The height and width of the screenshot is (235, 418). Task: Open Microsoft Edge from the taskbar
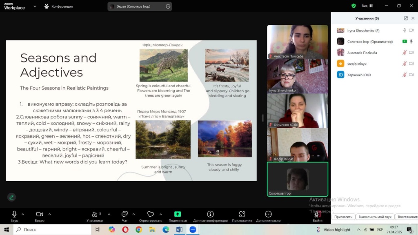166,229
